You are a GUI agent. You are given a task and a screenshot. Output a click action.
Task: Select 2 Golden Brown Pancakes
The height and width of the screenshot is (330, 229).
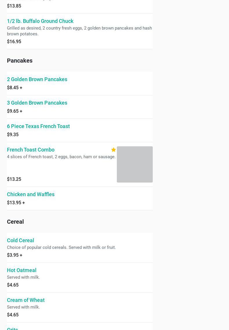tap(37, 79)
